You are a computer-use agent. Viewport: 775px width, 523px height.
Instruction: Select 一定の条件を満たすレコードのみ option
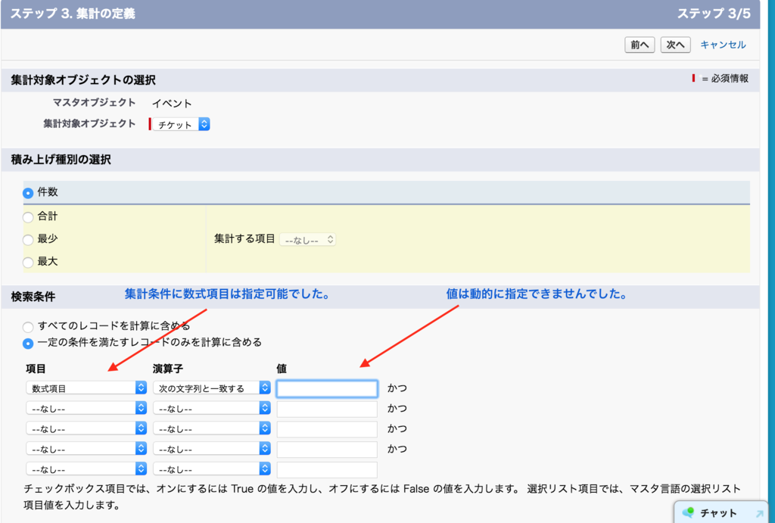tap(28, 343)
